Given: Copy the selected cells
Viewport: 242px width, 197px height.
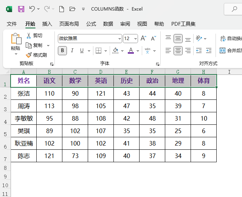Looking at the screenshot, I should point(29,45).
